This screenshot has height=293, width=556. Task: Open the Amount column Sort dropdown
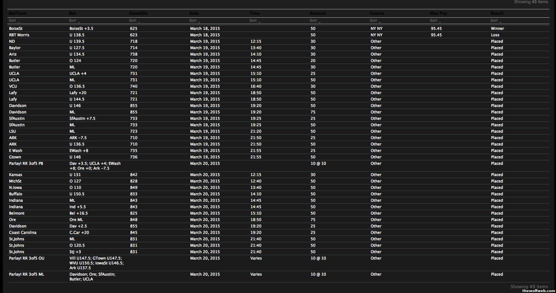[x=314, y=21]
